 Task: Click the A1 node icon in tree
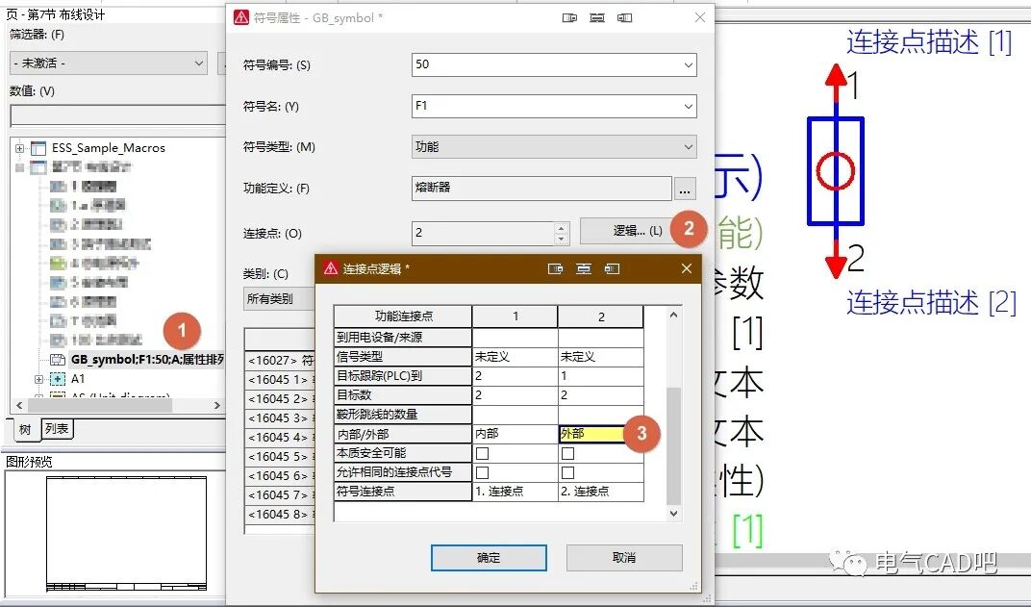click(58, 379)
